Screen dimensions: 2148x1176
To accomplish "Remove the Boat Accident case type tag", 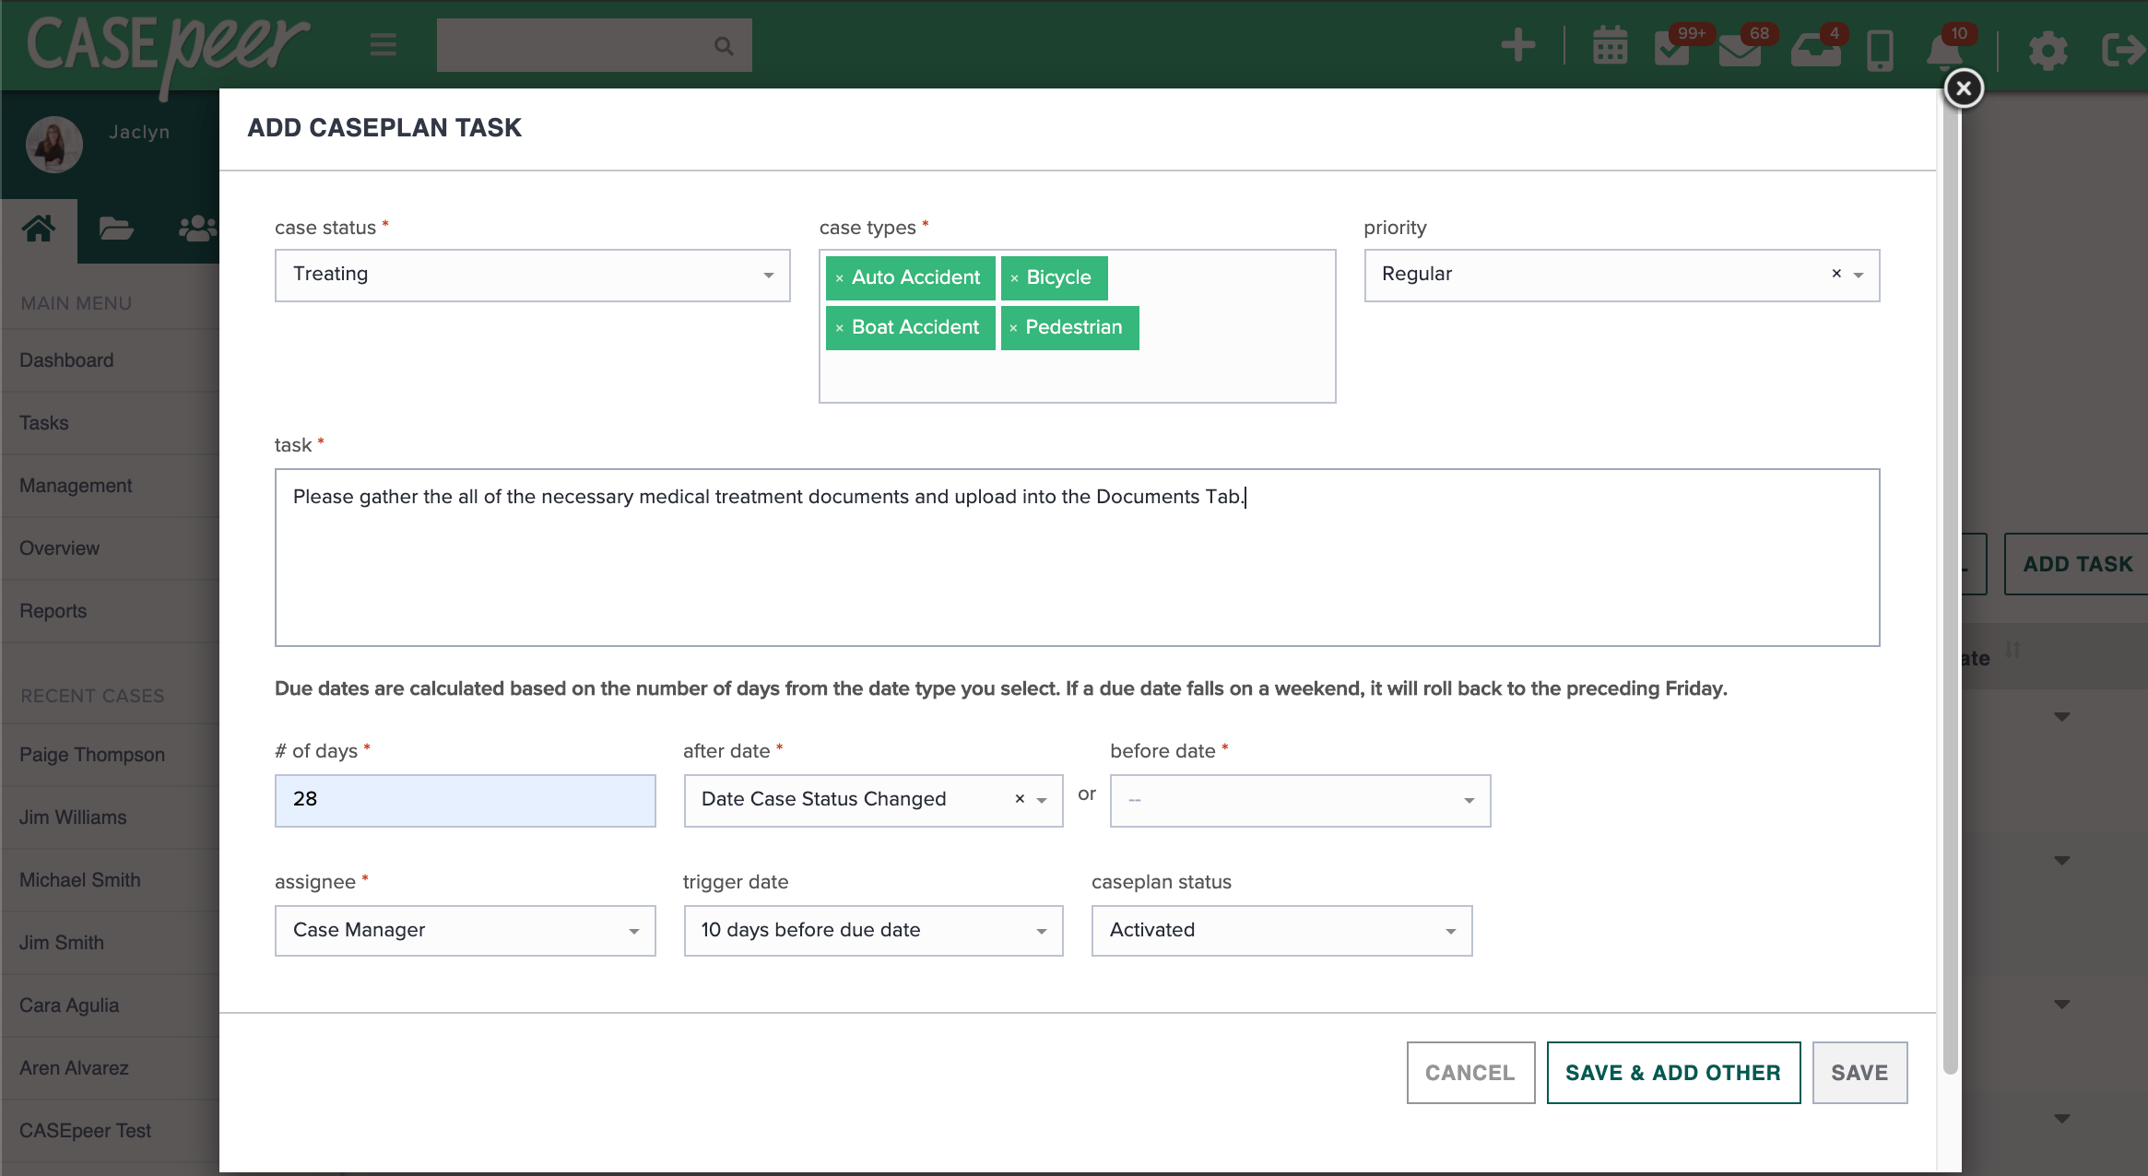I will pos(839,327).
